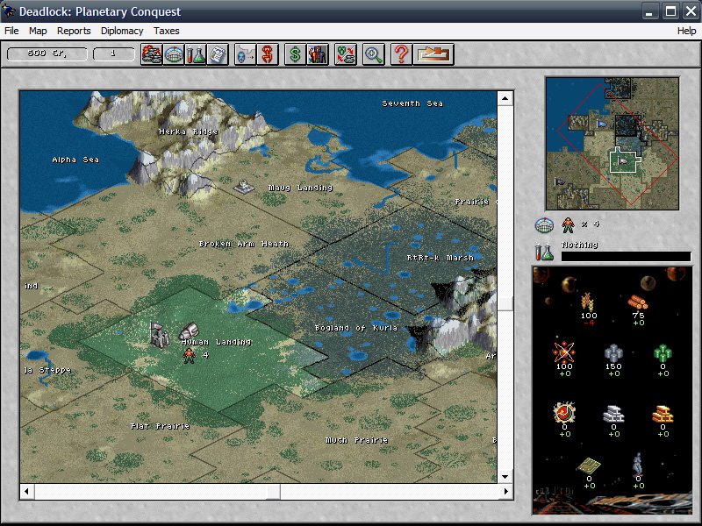Select the grey iron resource icon showing 150
Viewport: 702px width, 526px height.
[613, 353]
